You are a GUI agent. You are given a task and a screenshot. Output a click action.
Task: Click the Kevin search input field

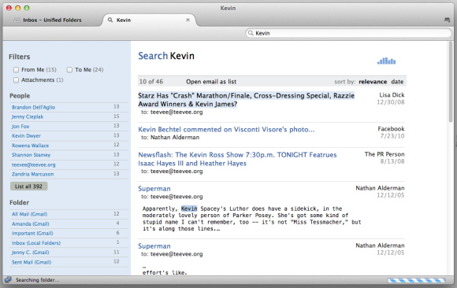click(x=348, y=33)
